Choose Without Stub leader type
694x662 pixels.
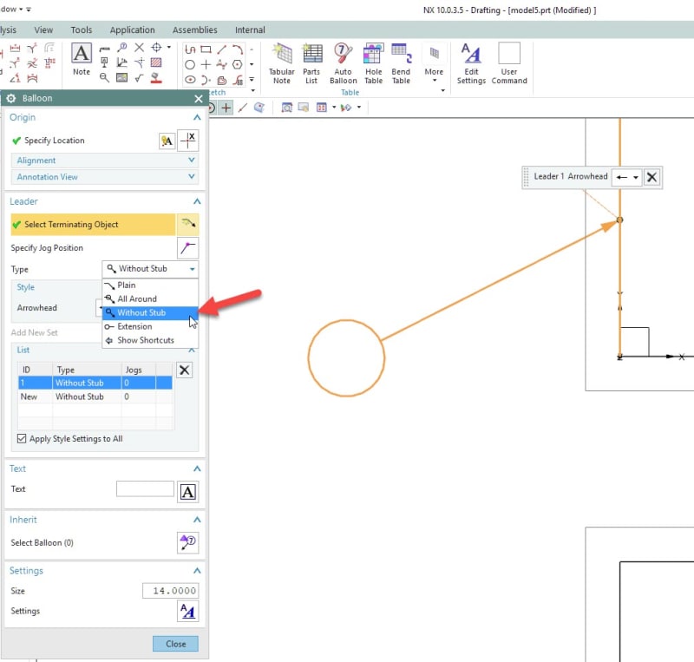(x=150, y=312)
